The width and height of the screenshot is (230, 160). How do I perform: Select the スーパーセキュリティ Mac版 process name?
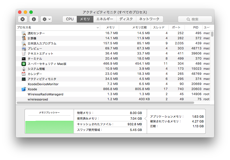pyautogui.click(x=47, y=64)
